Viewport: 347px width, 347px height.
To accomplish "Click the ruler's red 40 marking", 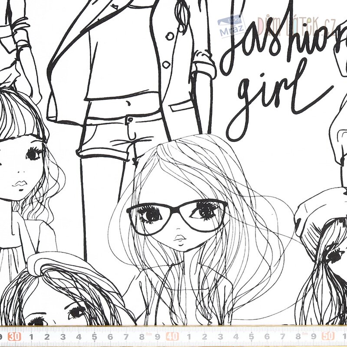I will pyautogui.click(x=173, y=336).
